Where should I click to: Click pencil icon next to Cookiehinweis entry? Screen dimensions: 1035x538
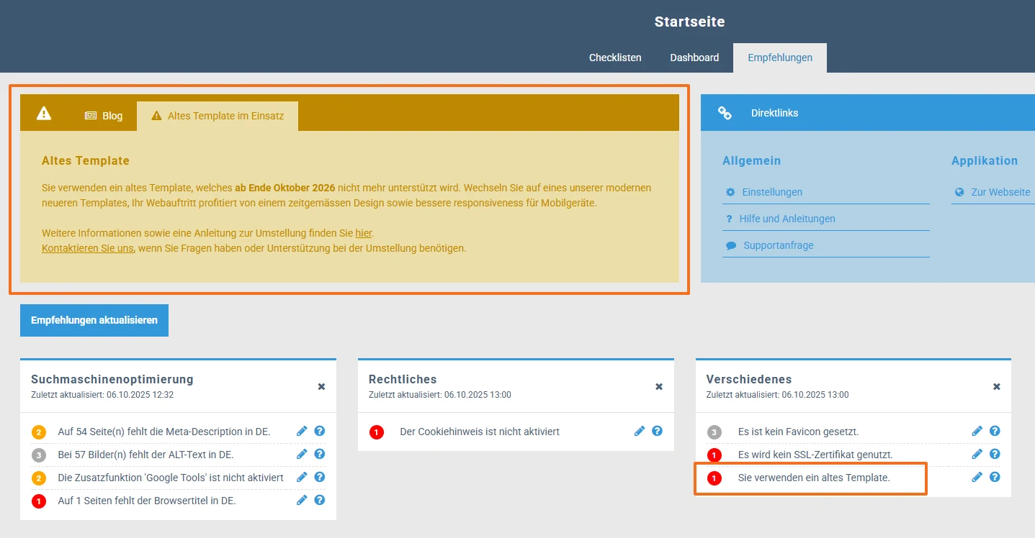640,432
